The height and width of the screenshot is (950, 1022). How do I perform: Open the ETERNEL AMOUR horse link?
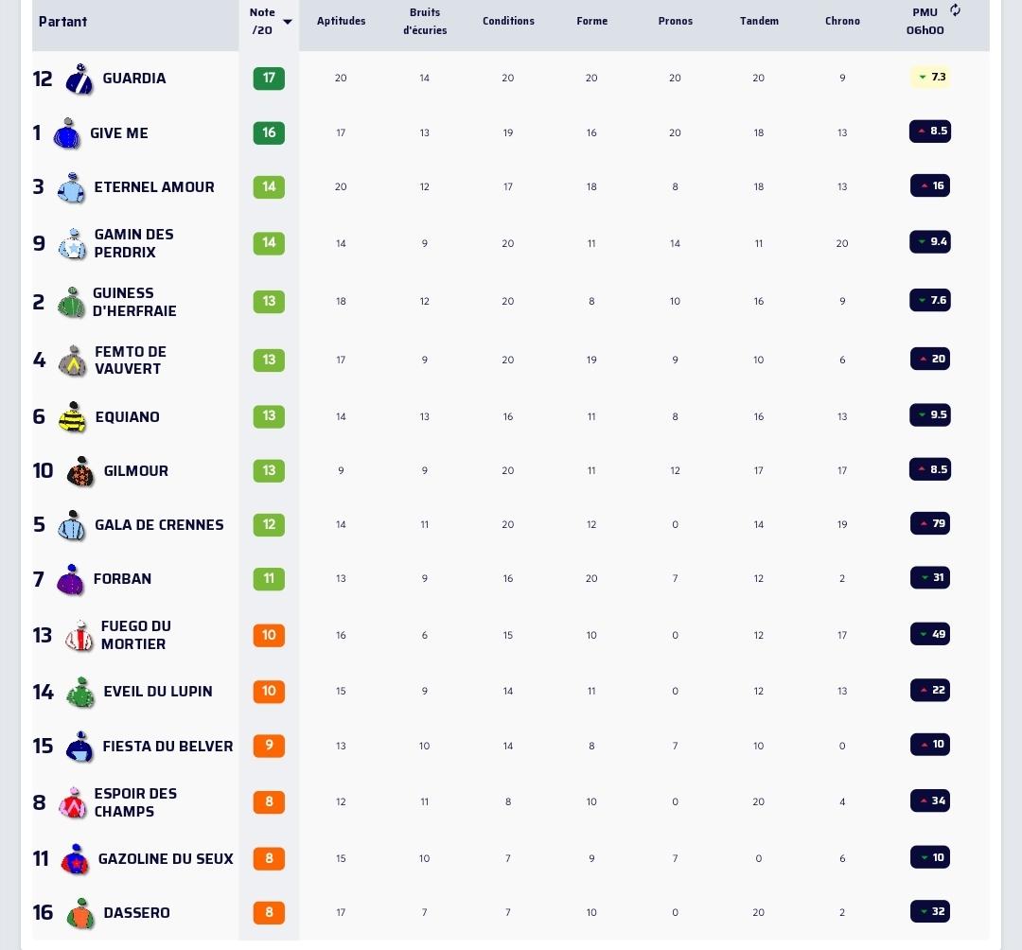(x=154, y=187)
